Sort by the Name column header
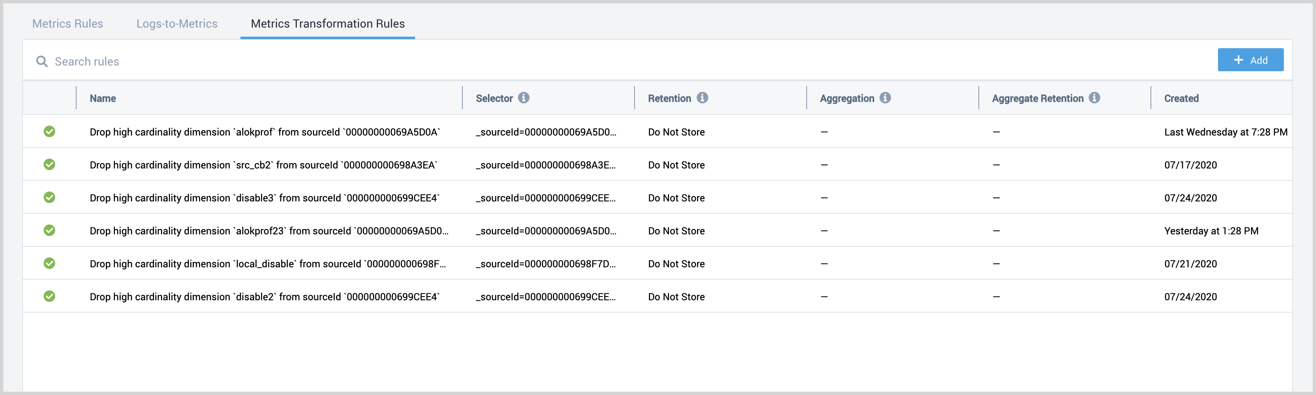This screenshot has height=395, width=1316. coord(103,98)
